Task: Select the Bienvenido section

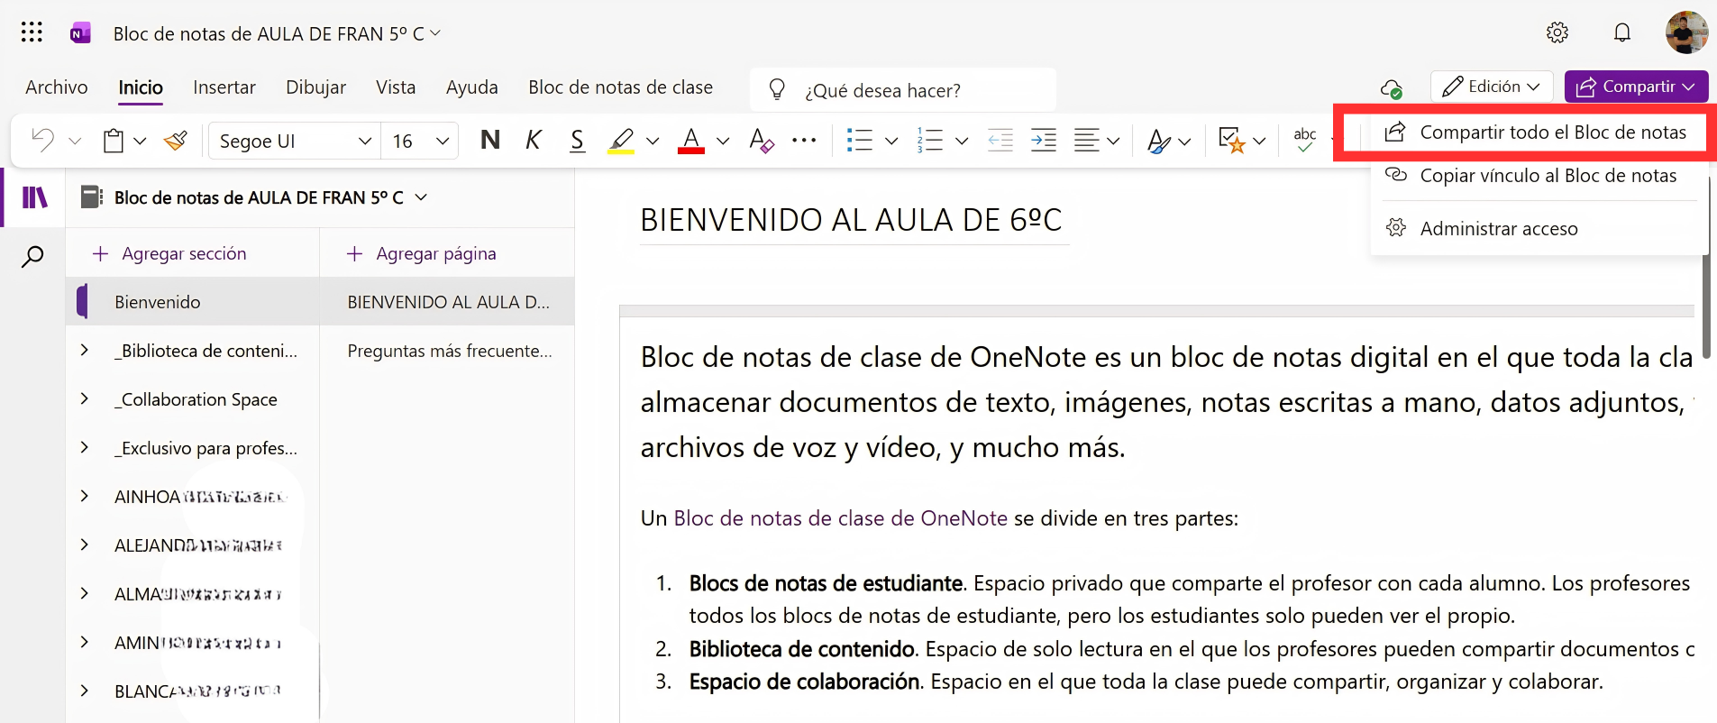Action: pos(193,302)
